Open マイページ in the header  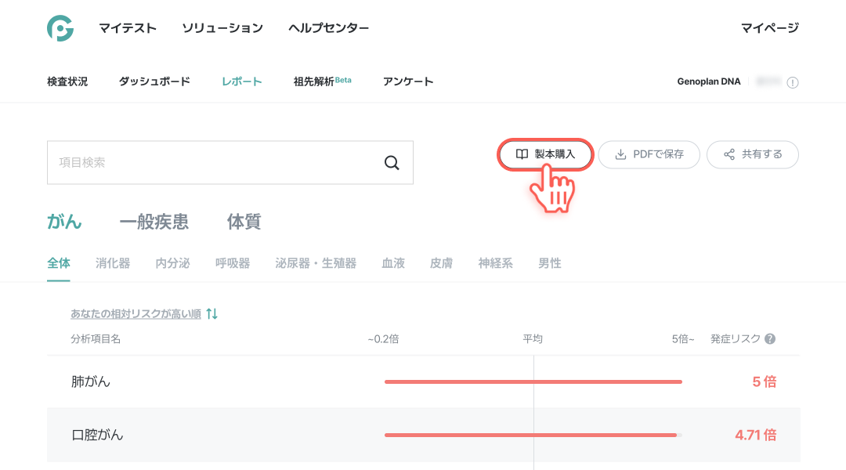[769, 28]
